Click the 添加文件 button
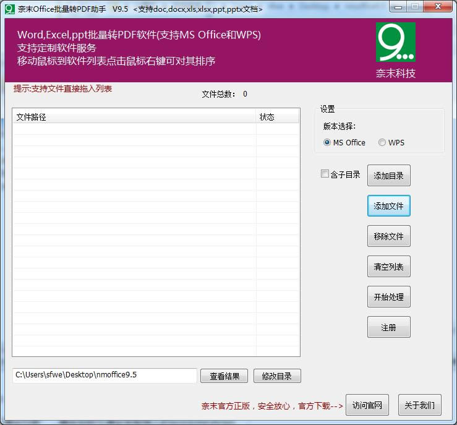 click(389, 206)
